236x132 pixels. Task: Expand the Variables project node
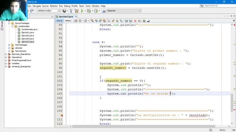click(6, 63)
